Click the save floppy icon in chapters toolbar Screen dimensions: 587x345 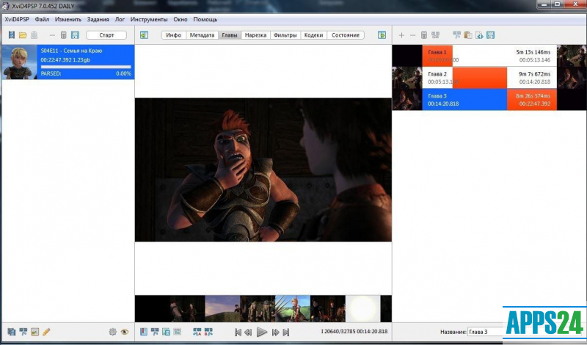pos(490,34)
